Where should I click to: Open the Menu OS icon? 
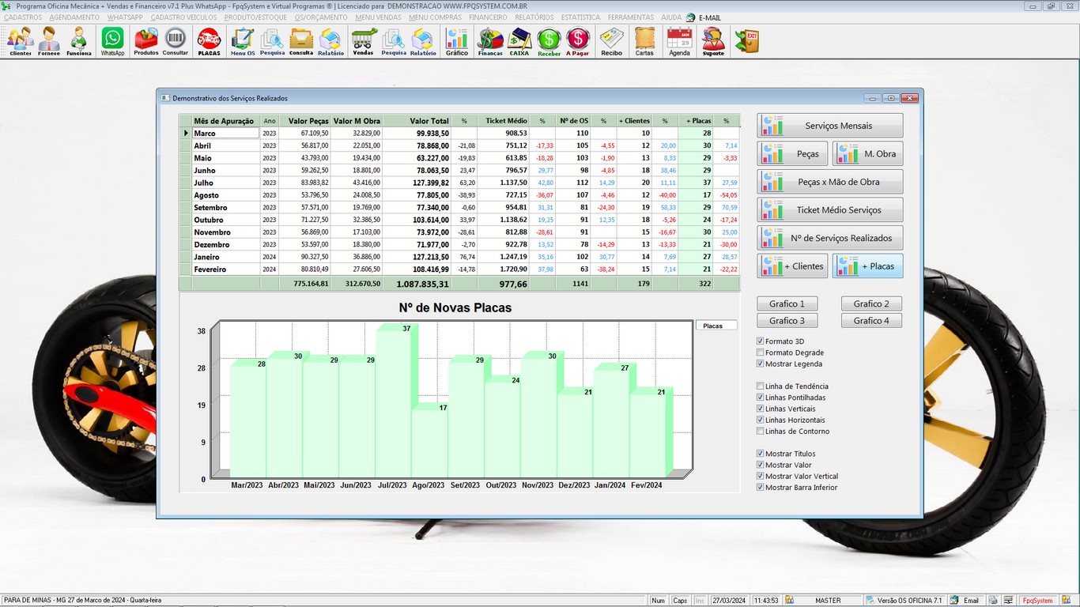243,41
